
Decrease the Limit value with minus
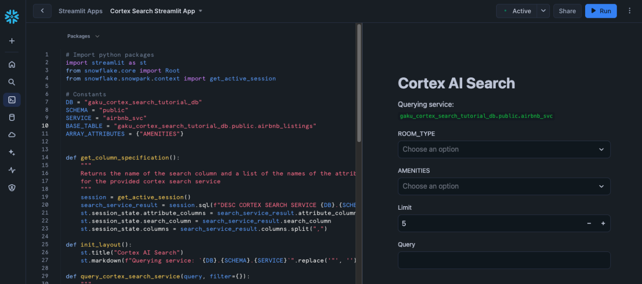[x=589, y=224]
